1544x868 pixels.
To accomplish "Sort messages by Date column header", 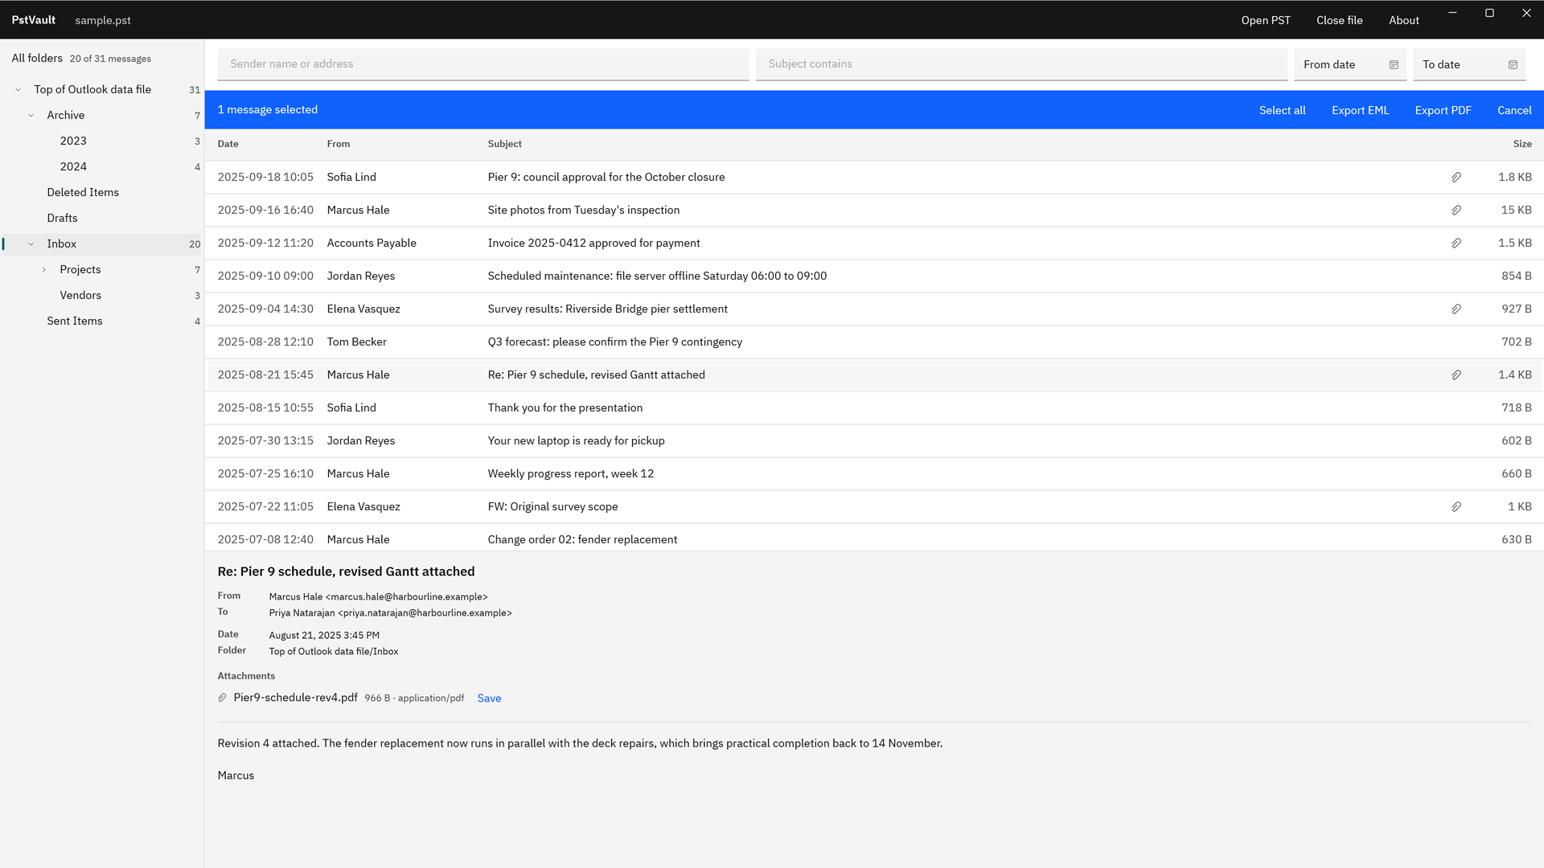I will (228, 144).
